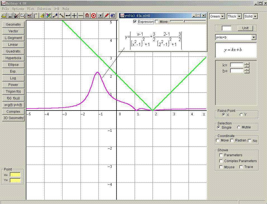Open the Solution menu

pos(44,9)
